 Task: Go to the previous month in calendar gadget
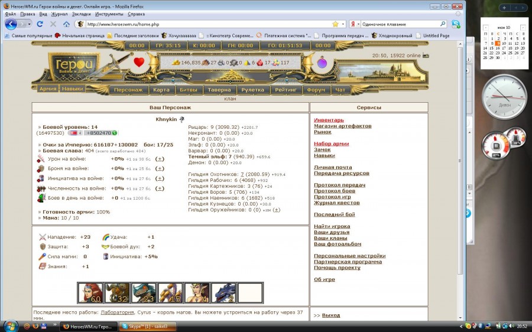(x=485, y=27)
